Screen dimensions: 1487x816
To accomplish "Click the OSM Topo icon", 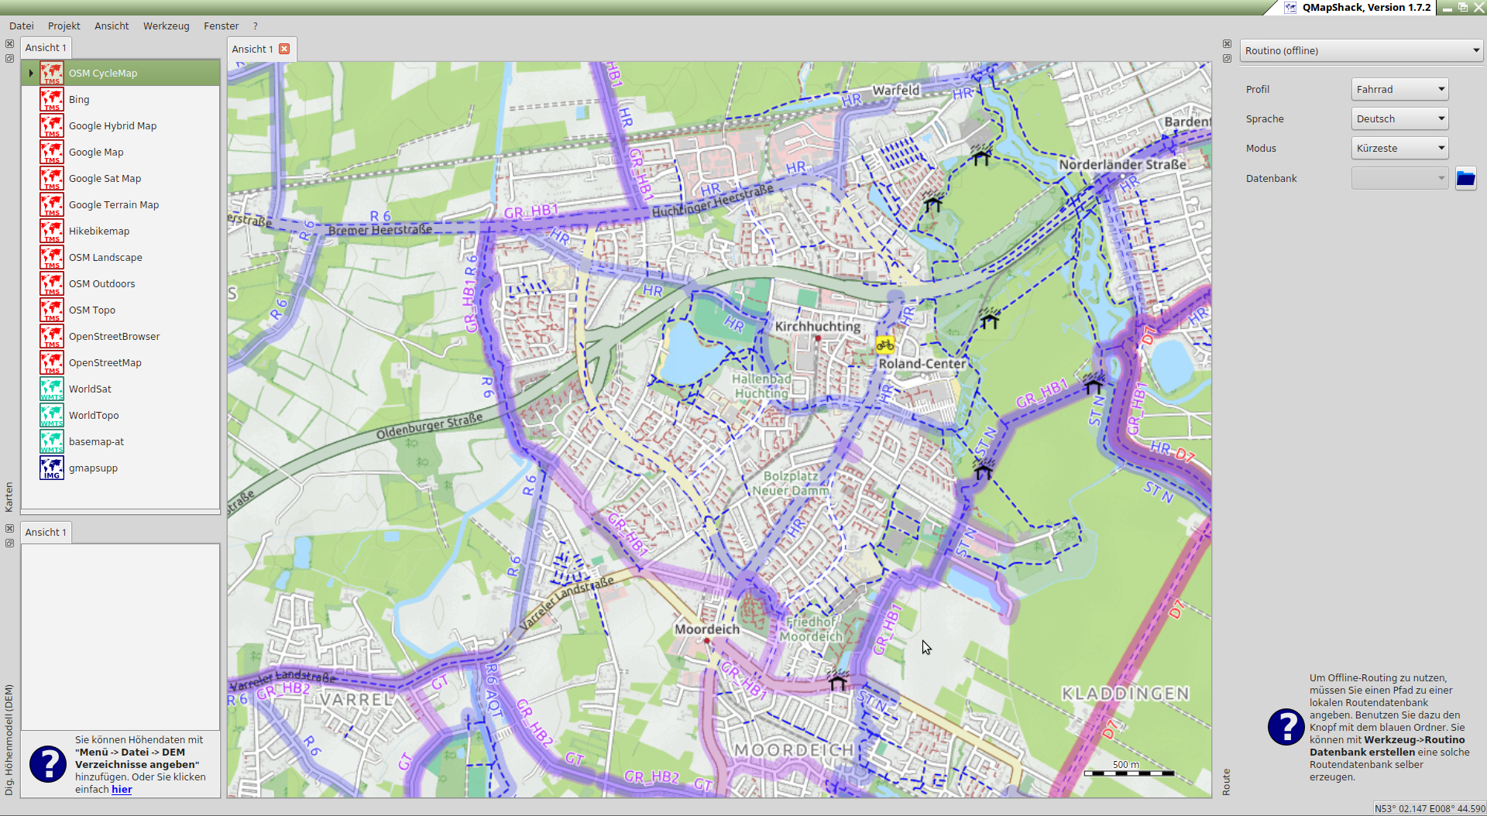I will (52, 310).
